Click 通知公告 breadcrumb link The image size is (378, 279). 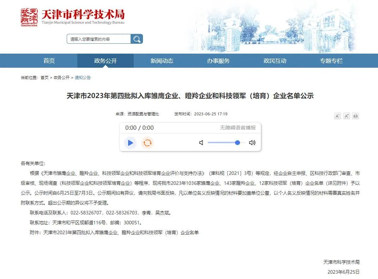click(x=83, y=78)
